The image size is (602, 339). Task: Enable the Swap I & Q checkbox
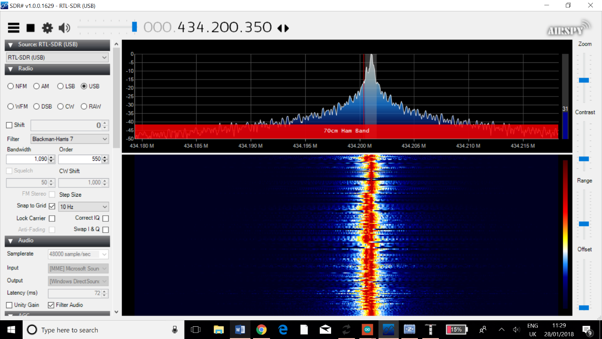pyautogui.click(x=106, y=229)
